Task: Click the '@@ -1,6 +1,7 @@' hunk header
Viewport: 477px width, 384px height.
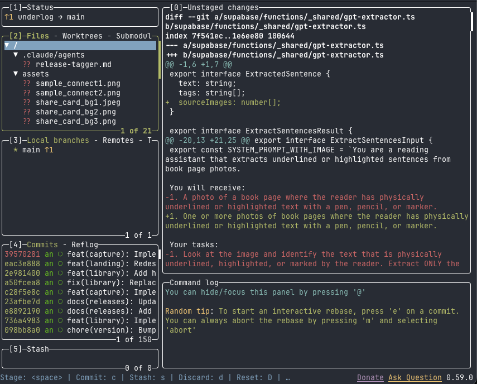Action: pos(199,65)
